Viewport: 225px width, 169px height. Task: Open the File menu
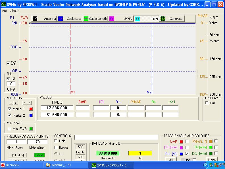point(5,11)
